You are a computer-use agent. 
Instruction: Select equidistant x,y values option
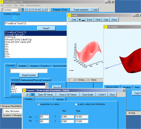38,104
